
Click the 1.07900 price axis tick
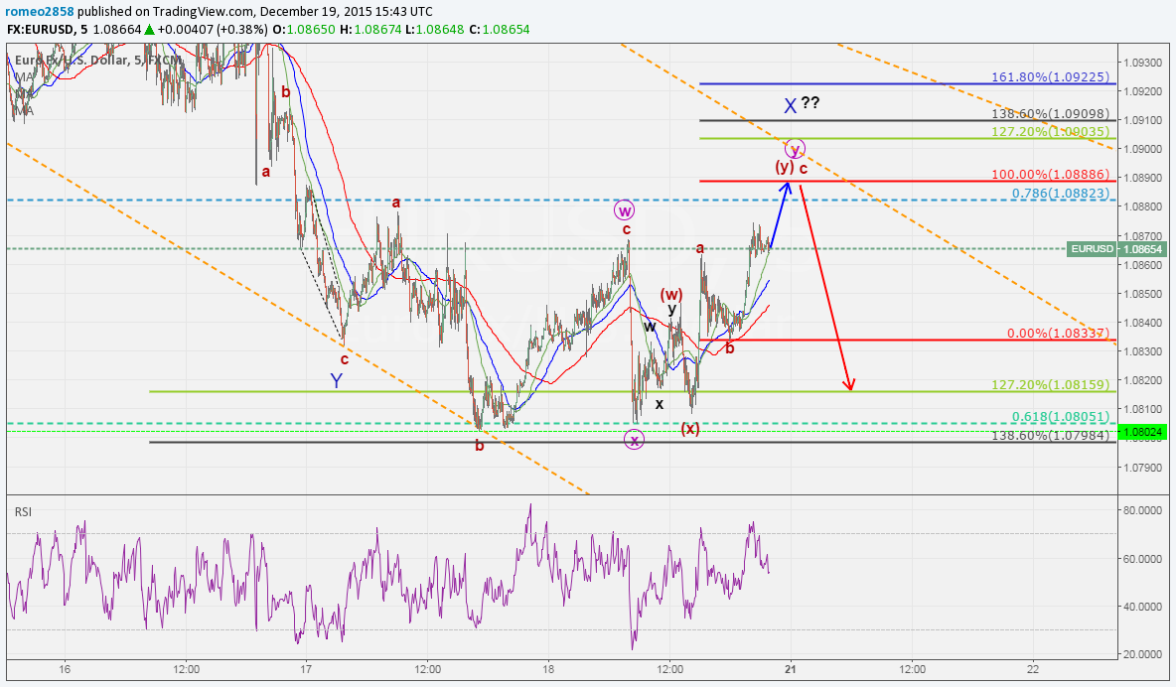(x=1142, y=468)
